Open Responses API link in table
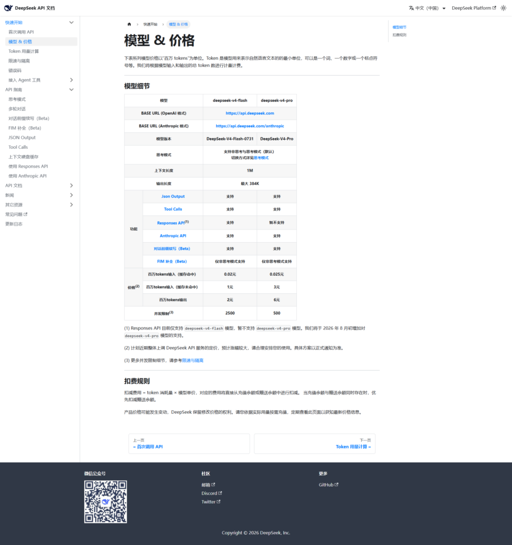 [171, 223]
